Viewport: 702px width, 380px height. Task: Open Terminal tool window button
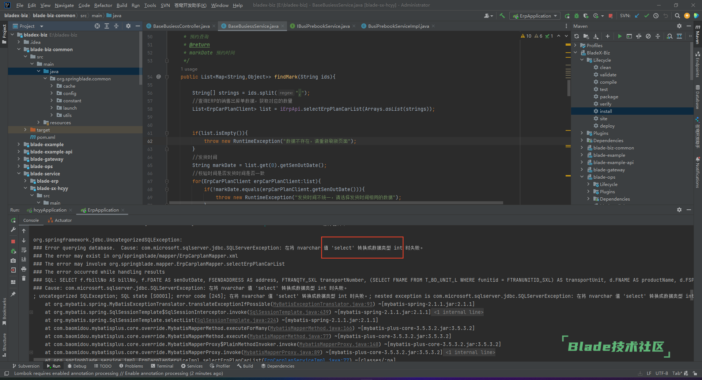coord(162,366)
